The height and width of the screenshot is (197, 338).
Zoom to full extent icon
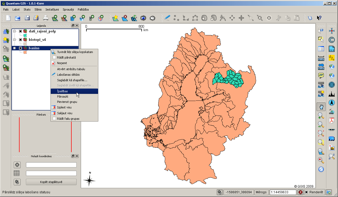tap(321, 133)
